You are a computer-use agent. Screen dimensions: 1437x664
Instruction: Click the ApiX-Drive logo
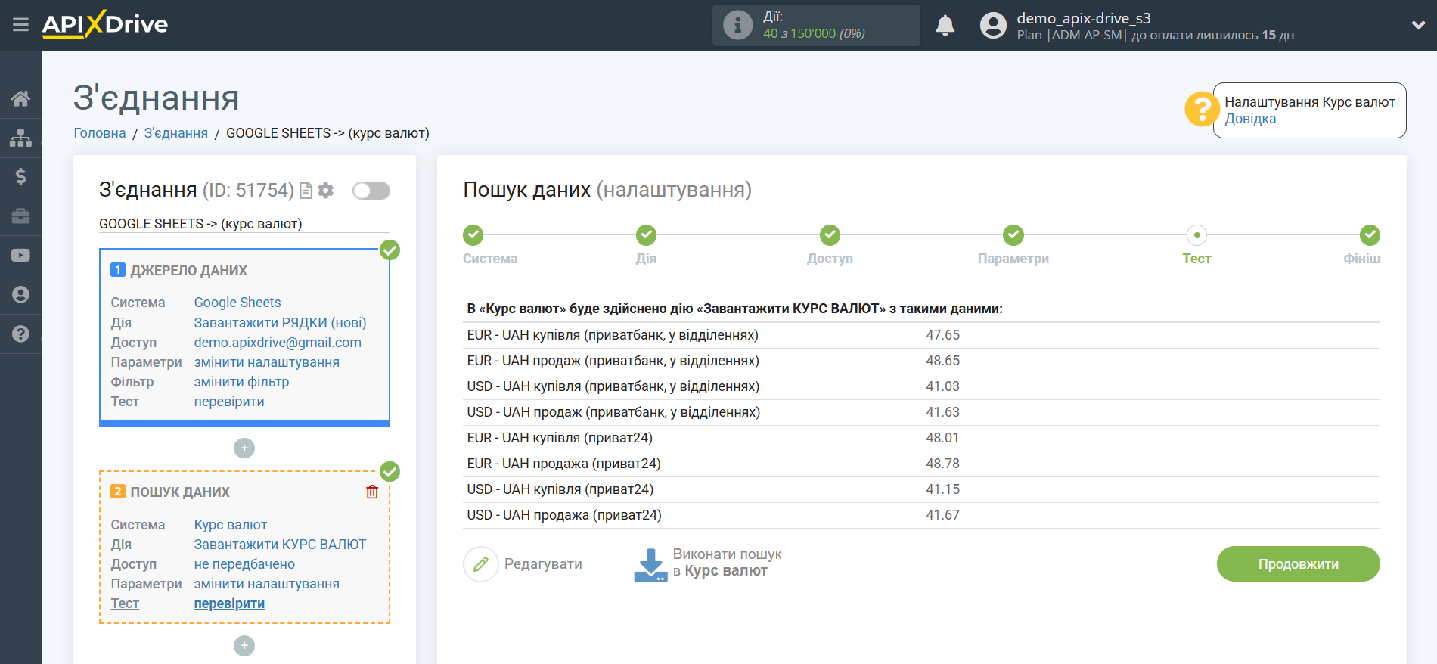click(x=105, y=24)
